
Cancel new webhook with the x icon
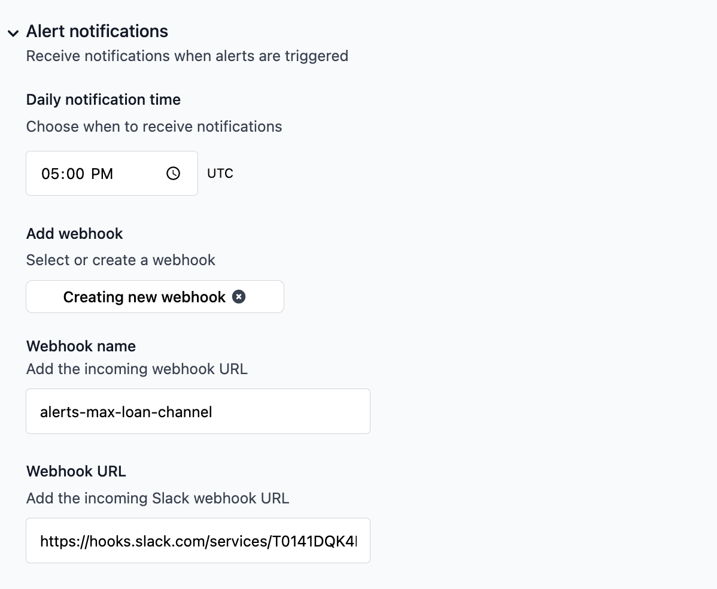coord(239,297)
